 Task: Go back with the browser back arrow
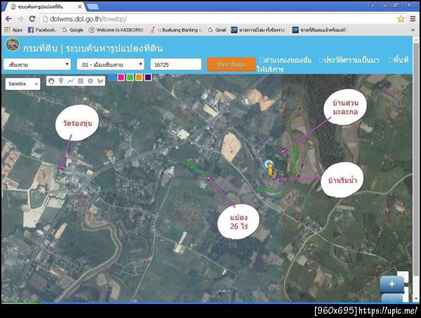(x=8, y=18)
